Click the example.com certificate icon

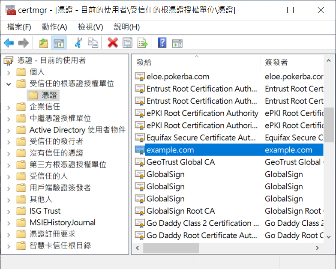coord(140,150)
